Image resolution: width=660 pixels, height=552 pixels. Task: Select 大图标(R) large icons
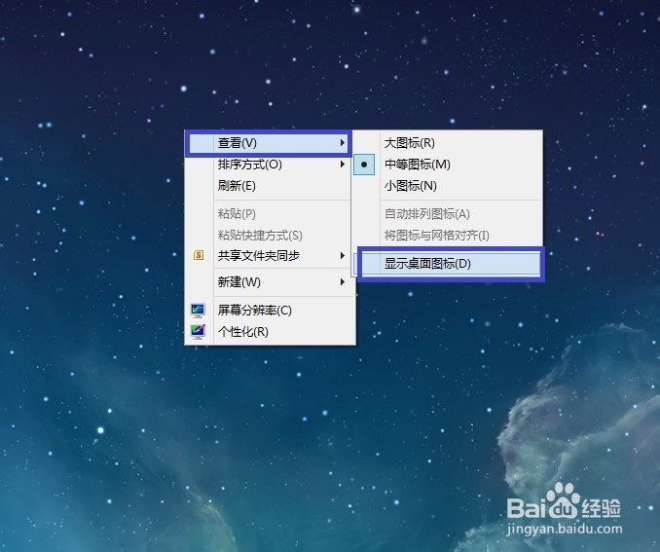pos(447,143)
